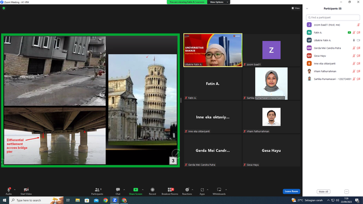363x204 pixels.
Task: Open Windows Start menu
Action: click(x=5, y=200)
